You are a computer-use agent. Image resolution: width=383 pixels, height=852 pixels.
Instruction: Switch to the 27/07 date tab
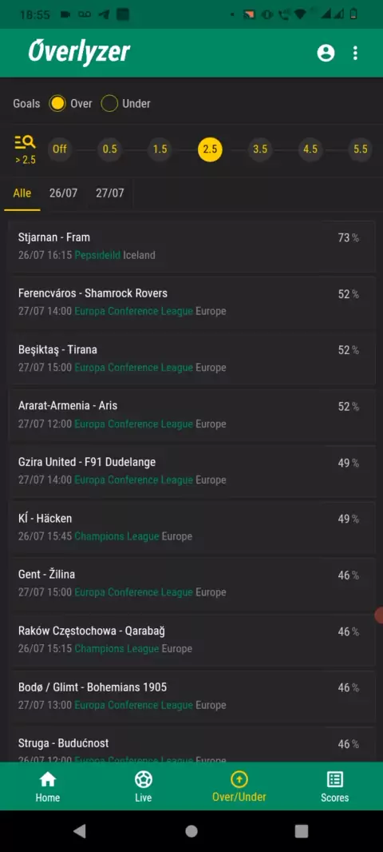(x=110, y=193)
